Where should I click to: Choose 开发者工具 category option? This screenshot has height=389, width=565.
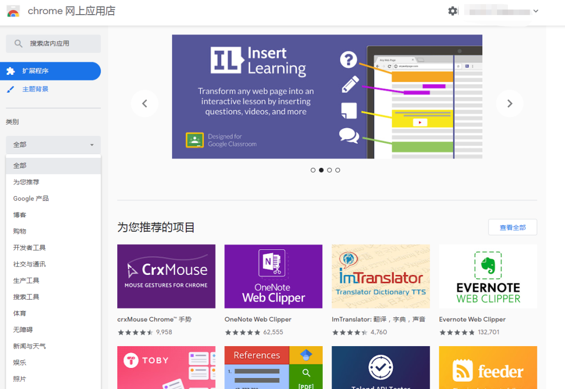[53, 248]
